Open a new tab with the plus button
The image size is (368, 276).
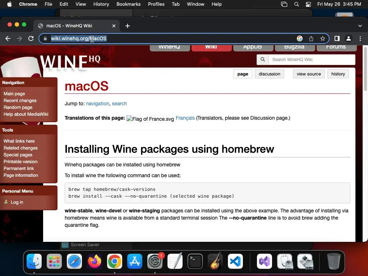click(x=128, y=26)
